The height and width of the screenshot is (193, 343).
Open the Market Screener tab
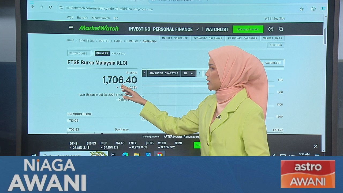175,38
